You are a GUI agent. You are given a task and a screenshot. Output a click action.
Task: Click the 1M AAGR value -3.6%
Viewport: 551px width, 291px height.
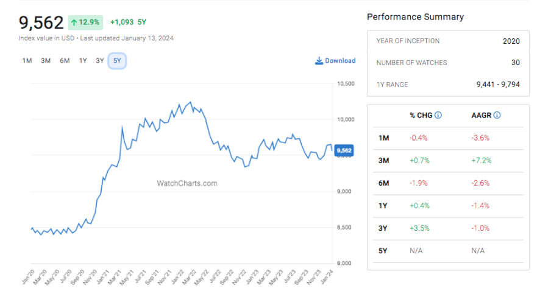click(x=480, y=138)
